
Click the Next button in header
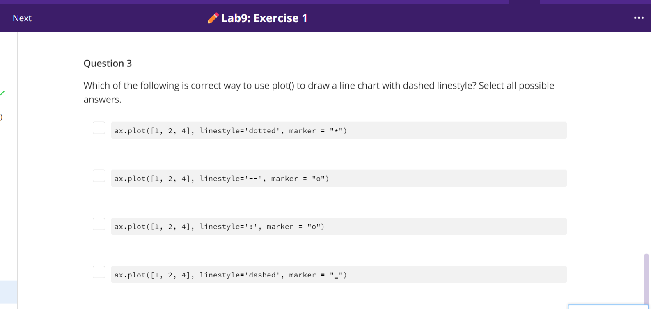(22, 18)
